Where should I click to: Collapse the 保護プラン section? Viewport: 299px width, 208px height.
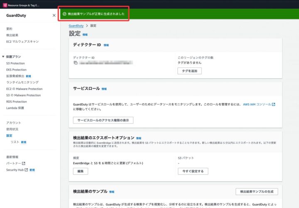tap(3, 57)
